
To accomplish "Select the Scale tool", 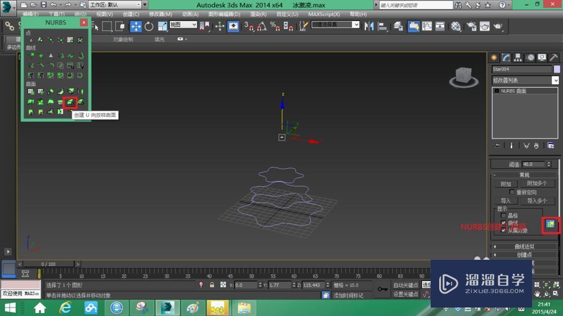I will [162, 26].
